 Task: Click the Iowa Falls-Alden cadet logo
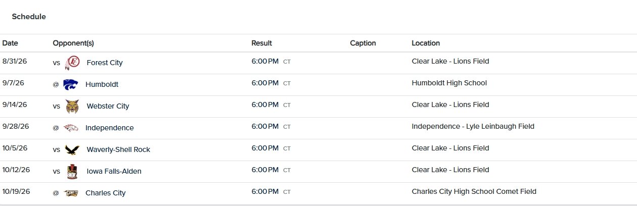click(x=72, y=172)
